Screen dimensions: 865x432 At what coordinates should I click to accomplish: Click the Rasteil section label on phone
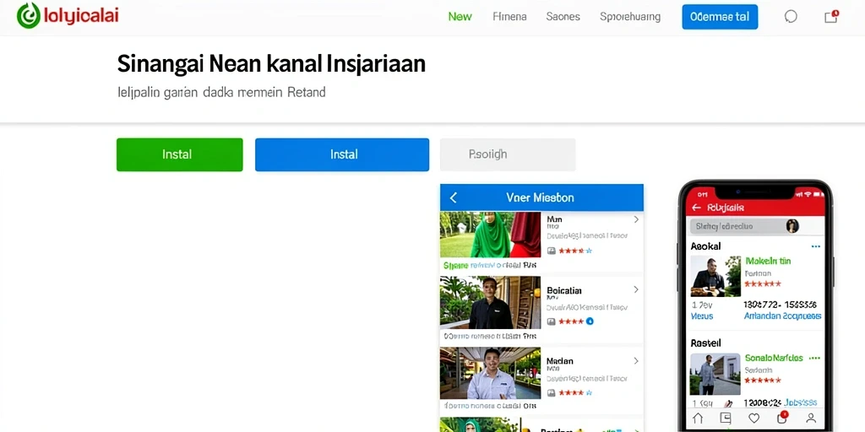click(705, 343)
